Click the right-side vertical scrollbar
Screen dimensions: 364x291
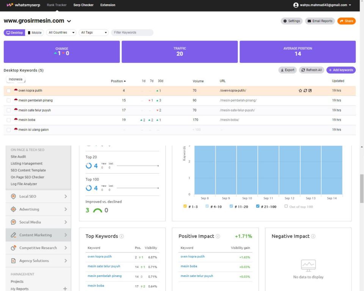(x=362, y=188)
